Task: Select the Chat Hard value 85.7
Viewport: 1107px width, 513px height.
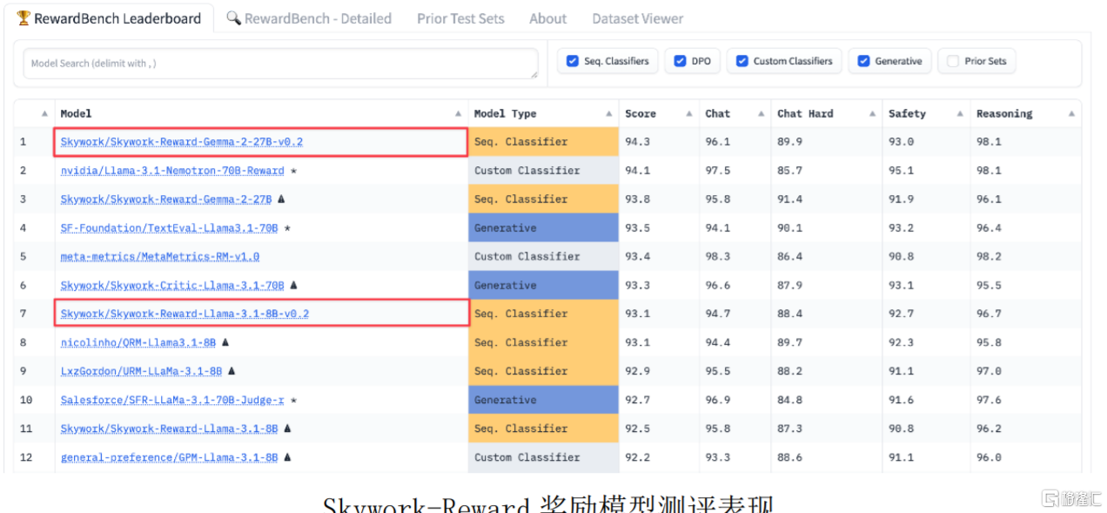Action: [x=827, y=171]
